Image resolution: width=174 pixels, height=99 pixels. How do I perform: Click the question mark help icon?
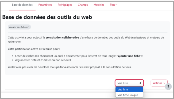coord(168,87)
